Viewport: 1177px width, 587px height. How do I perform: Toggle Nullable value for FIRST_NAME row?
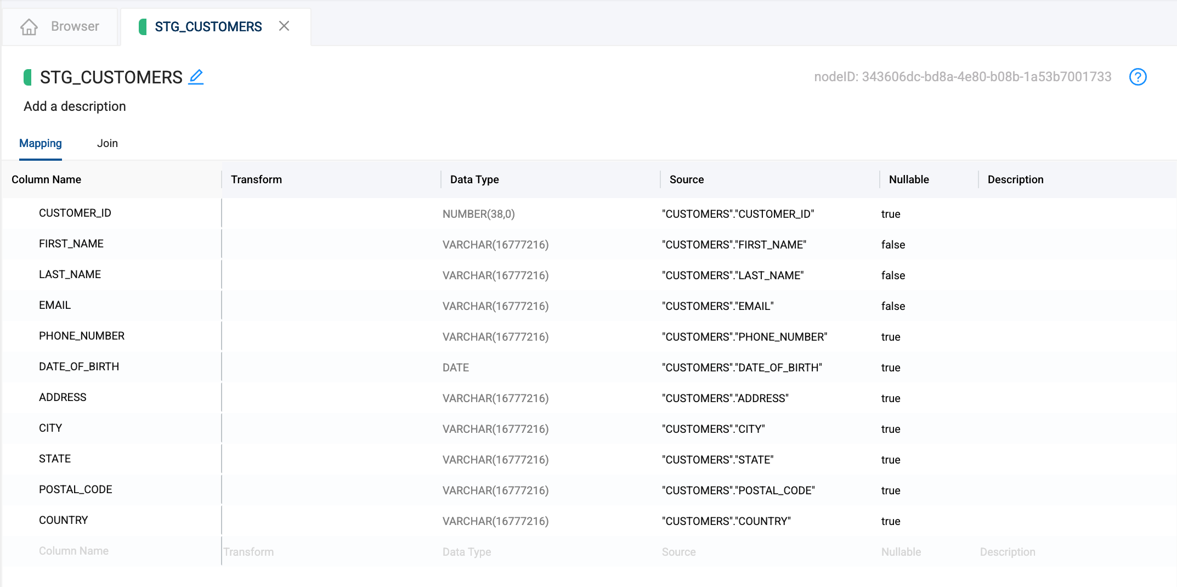pos(892,245)
